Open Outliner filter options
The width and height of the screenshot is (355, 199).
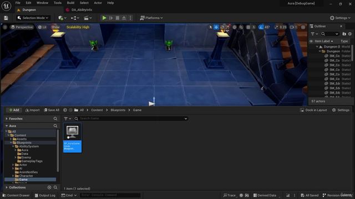pos(315,34)
